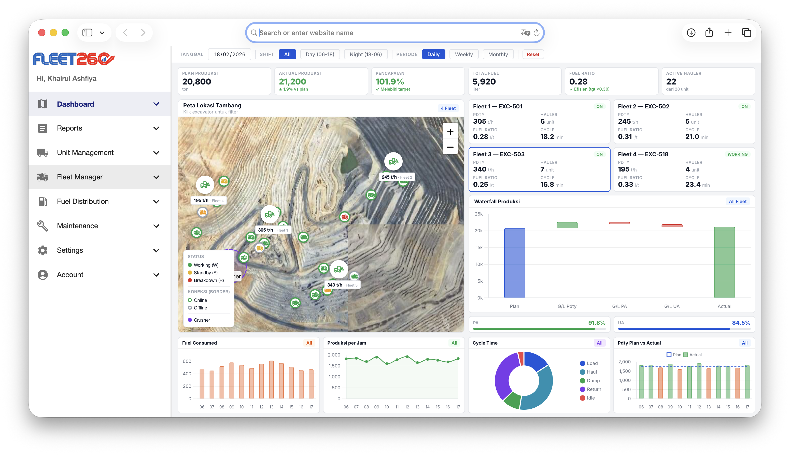Image resolution: width=790 pixels, height=455 pixels.
Task: Select the Weekly period filter
Action: (464, 54)
